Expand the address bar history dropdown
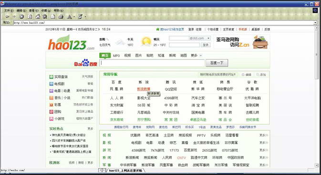Screen dimensions: 321x175 [x=315, y=23]
